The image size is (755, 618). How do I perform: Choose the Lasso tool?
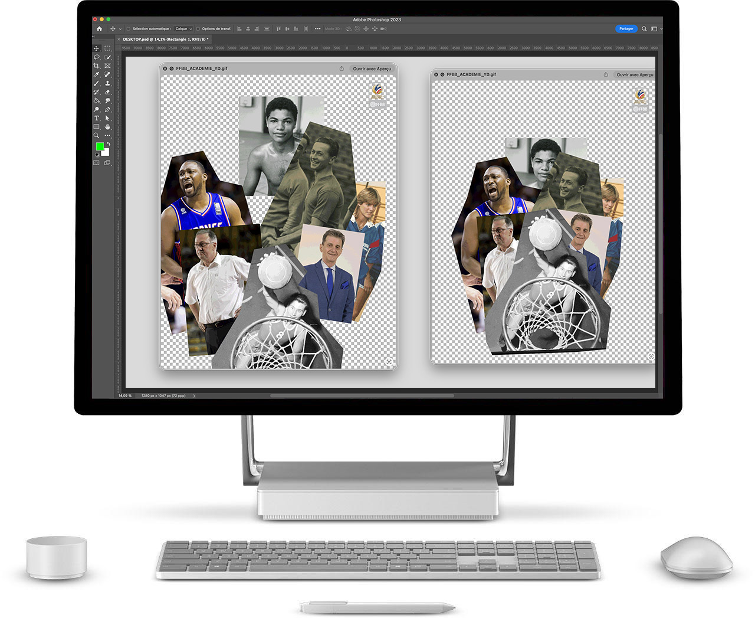tap(97, 57)
